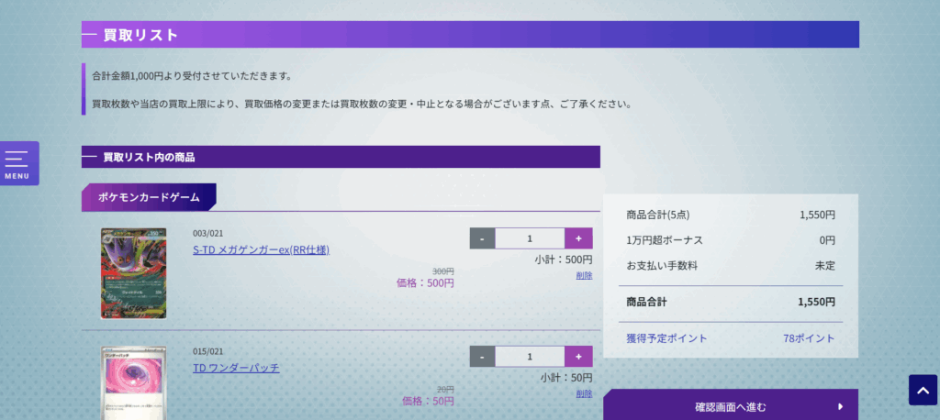940x420 pixels.
Task: Decrease quantity of メガゲンガーex with minus
Action: pos(482,238)
